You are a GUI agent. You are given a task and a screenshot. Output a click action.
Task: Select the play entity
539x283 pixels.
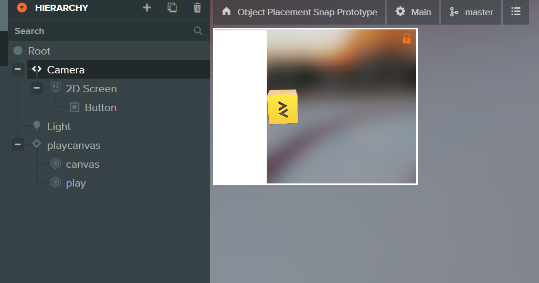pos(76,183)
